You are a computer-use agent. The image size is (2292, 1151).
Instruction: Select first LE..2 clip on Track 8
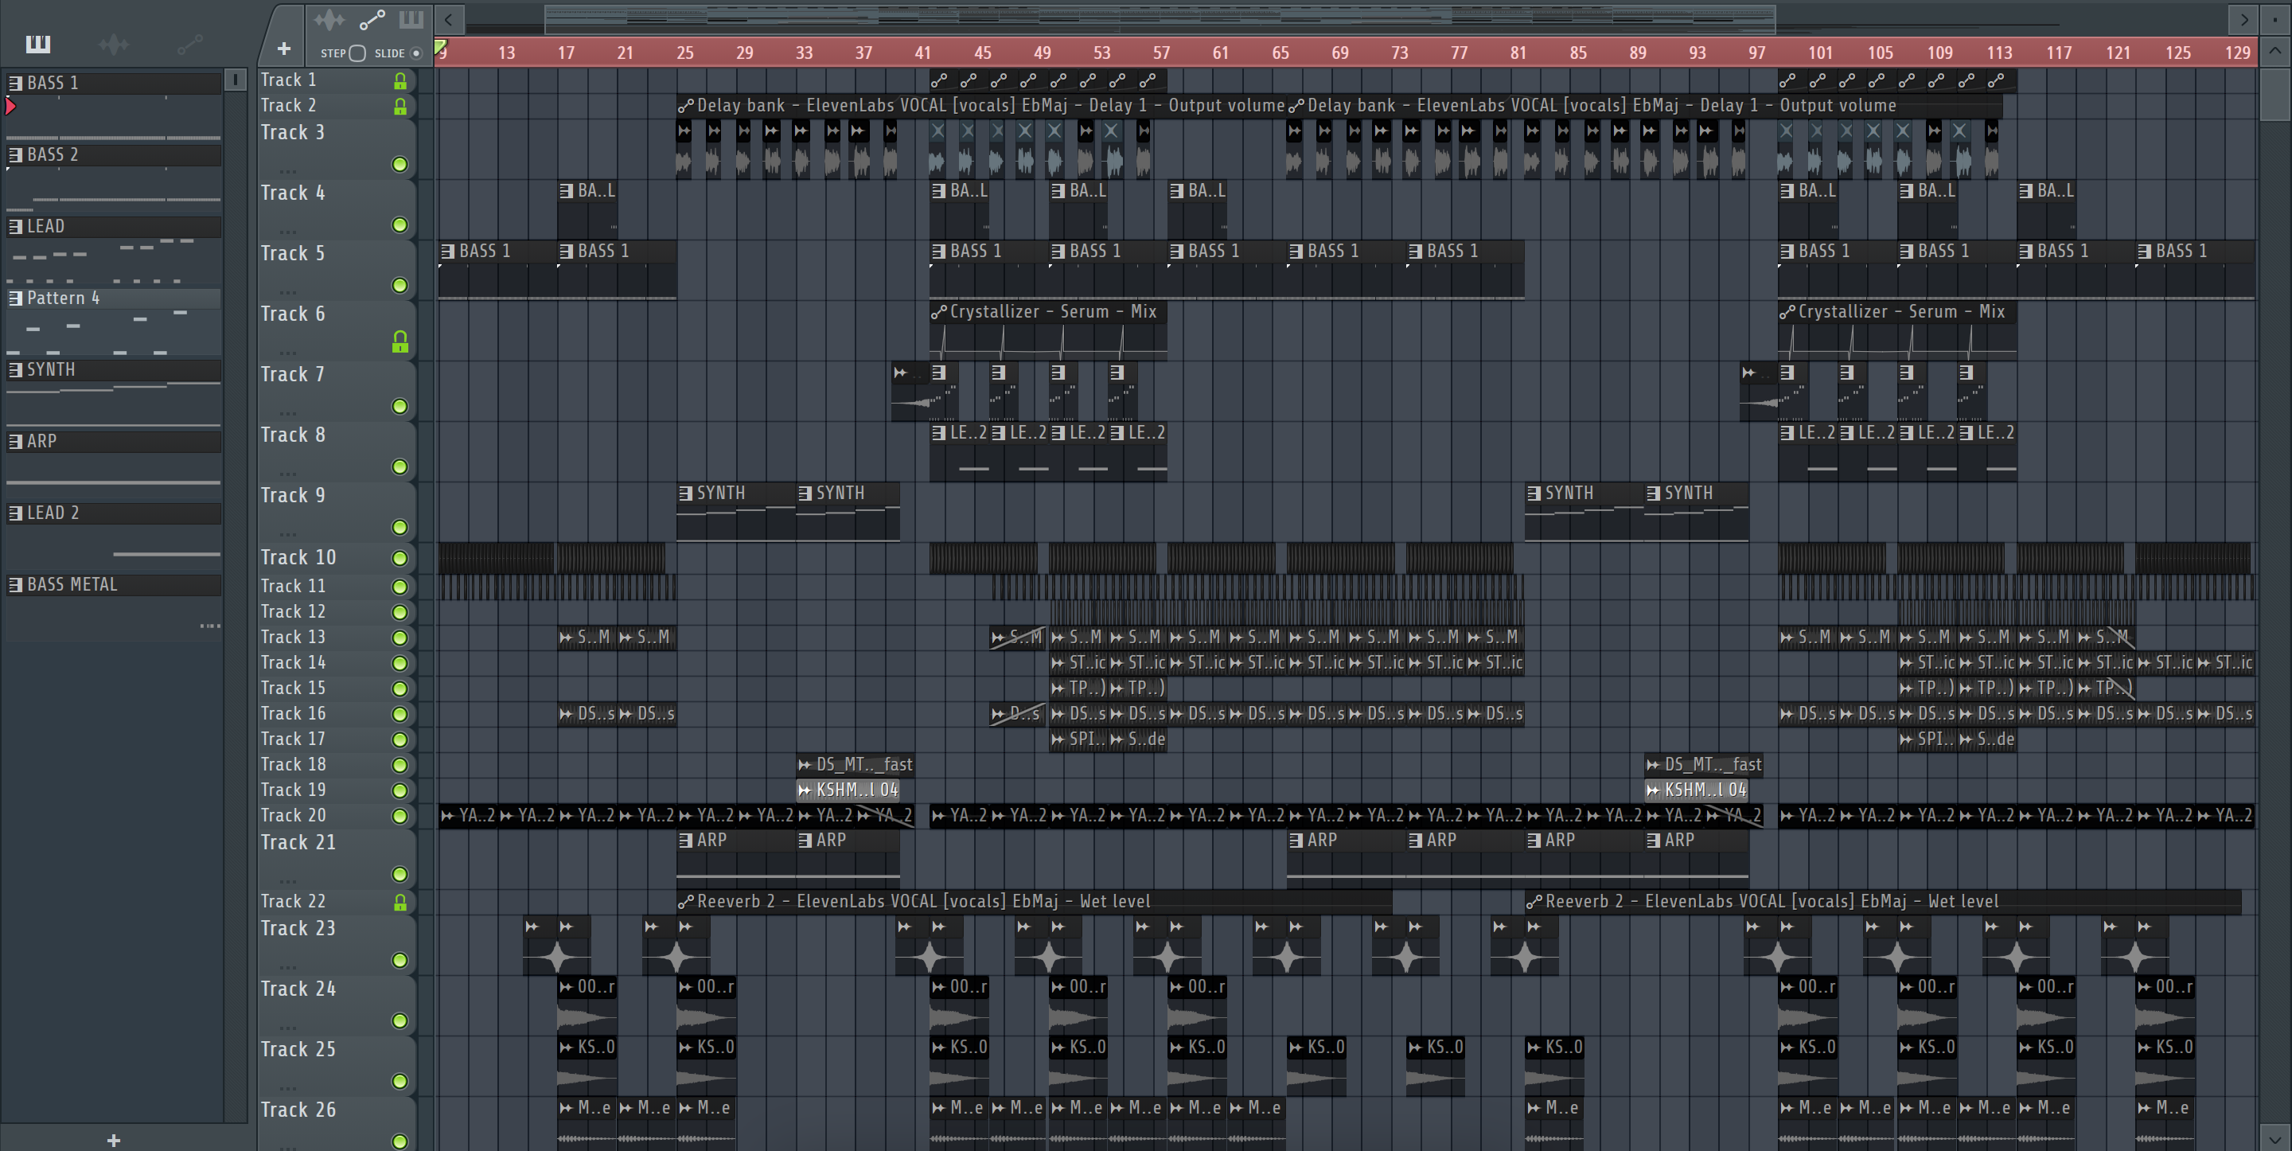(959, 451)
